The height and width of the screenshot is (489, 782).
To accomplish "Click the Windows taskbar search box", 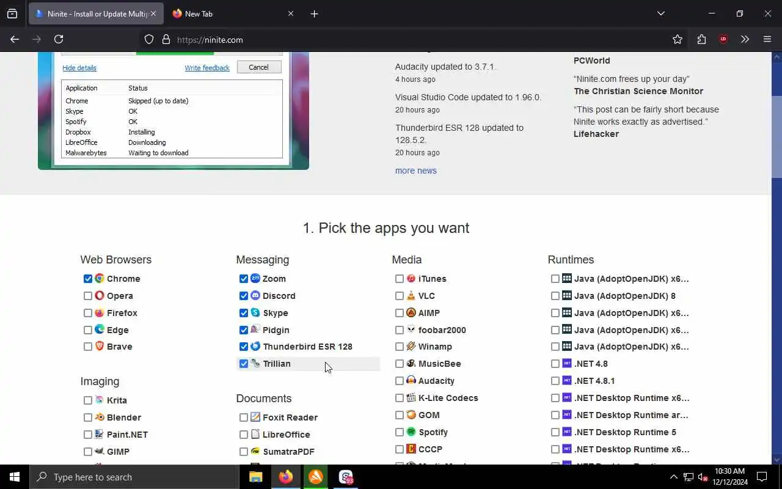I will (134, 477).
